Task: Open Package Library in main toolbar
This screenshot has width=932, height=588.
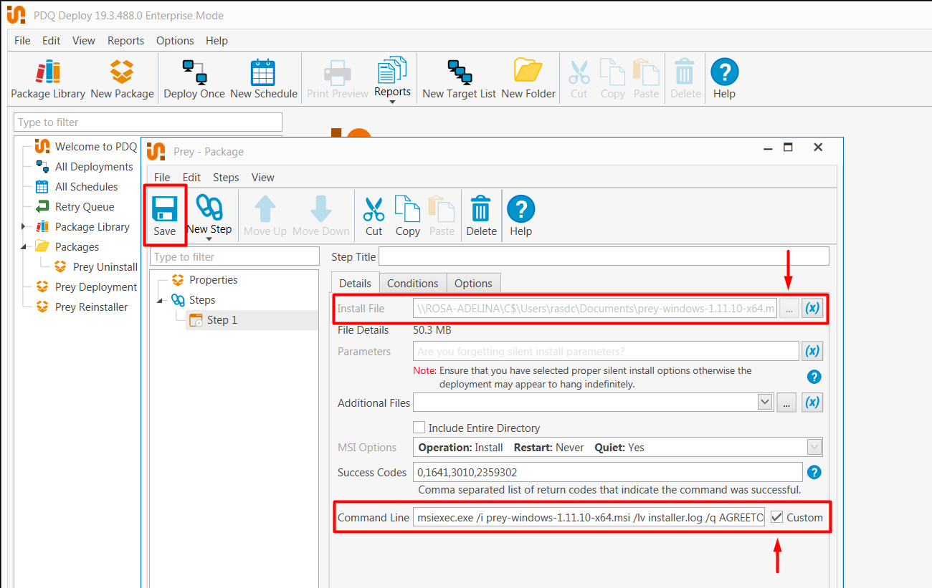Action: click(x=48, y=79)
